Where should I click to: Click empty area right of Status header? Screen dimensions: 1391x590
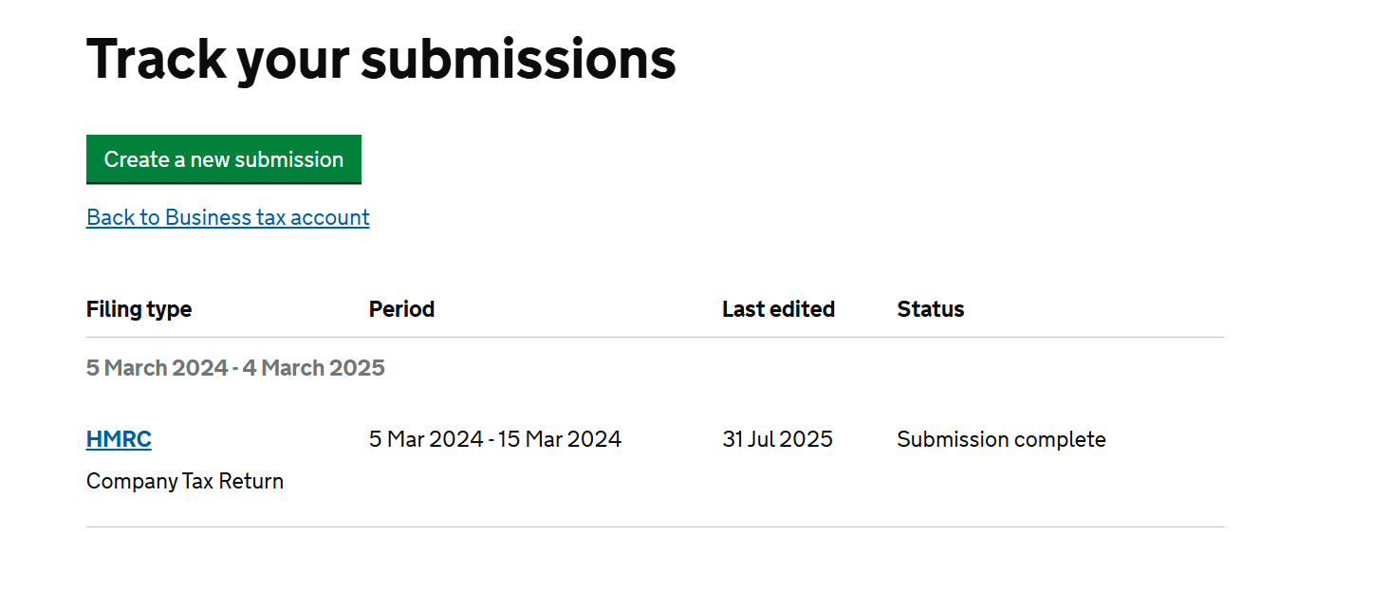point(1091,309)
